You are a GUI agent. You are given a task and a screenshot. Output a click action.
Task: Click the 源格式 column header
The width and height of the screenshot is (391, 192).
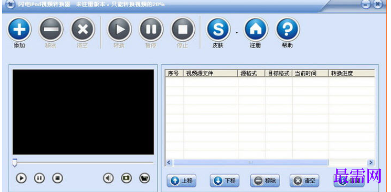click(251, 73)
